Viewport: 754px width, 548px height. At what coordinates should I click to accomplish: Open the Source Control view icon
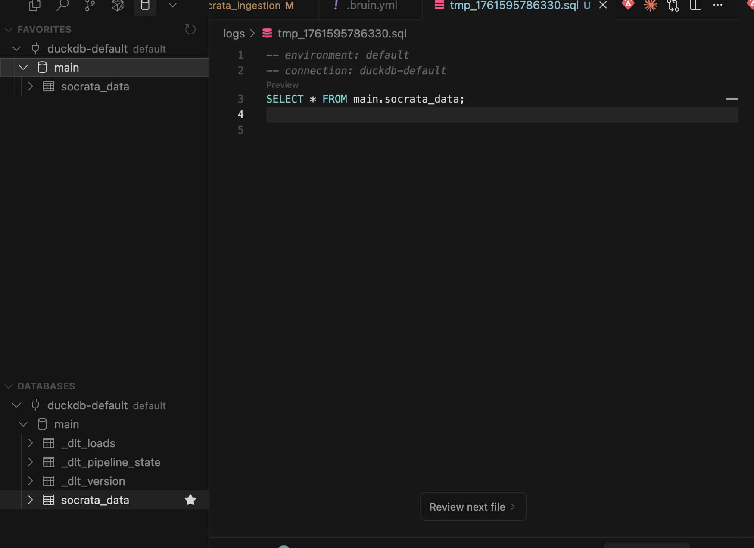(x=90, y=6)
